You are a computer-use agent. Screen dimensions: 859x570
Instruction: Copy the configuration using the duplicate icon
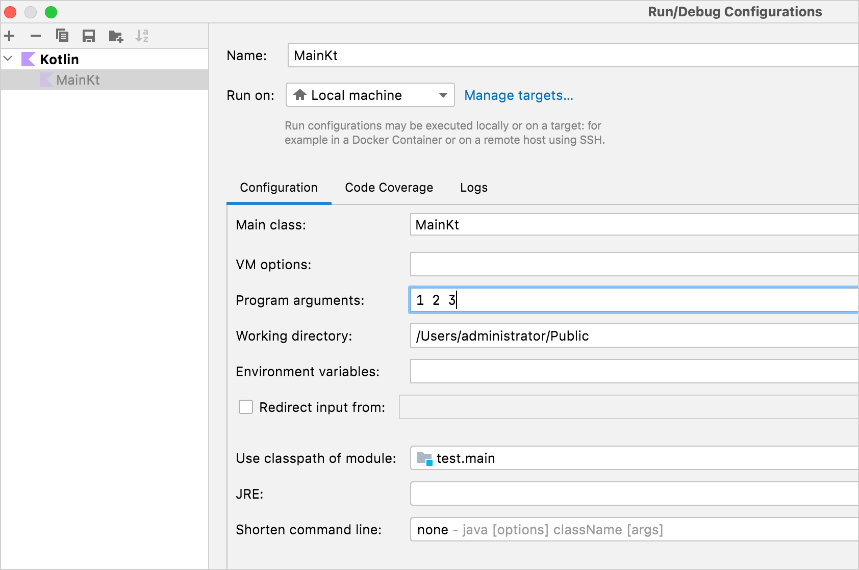point(62,36)
